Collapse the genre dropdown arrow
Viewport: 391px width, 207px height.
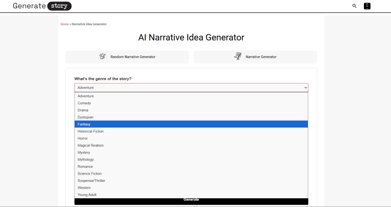pos(305,88)
